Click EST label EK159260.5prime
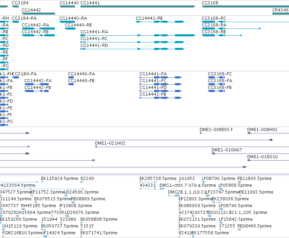 [18, 219]
